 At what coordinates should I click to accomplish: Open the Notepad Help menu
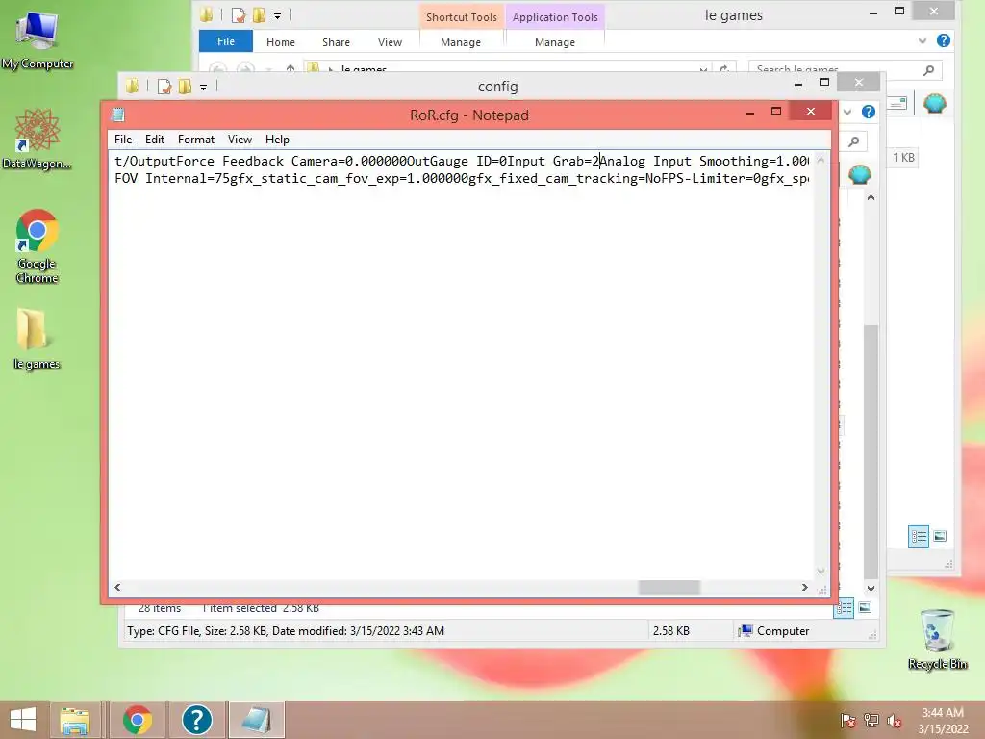click(277, 140)
